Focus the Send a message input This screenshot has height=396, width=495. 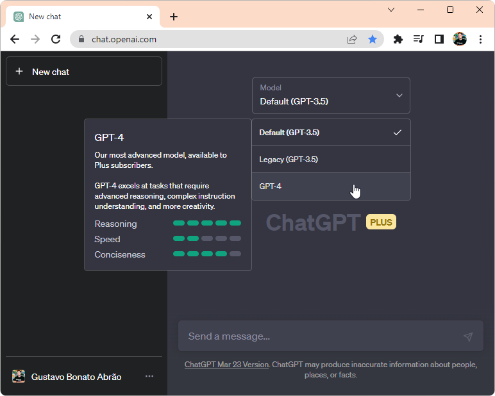[331, 336]
